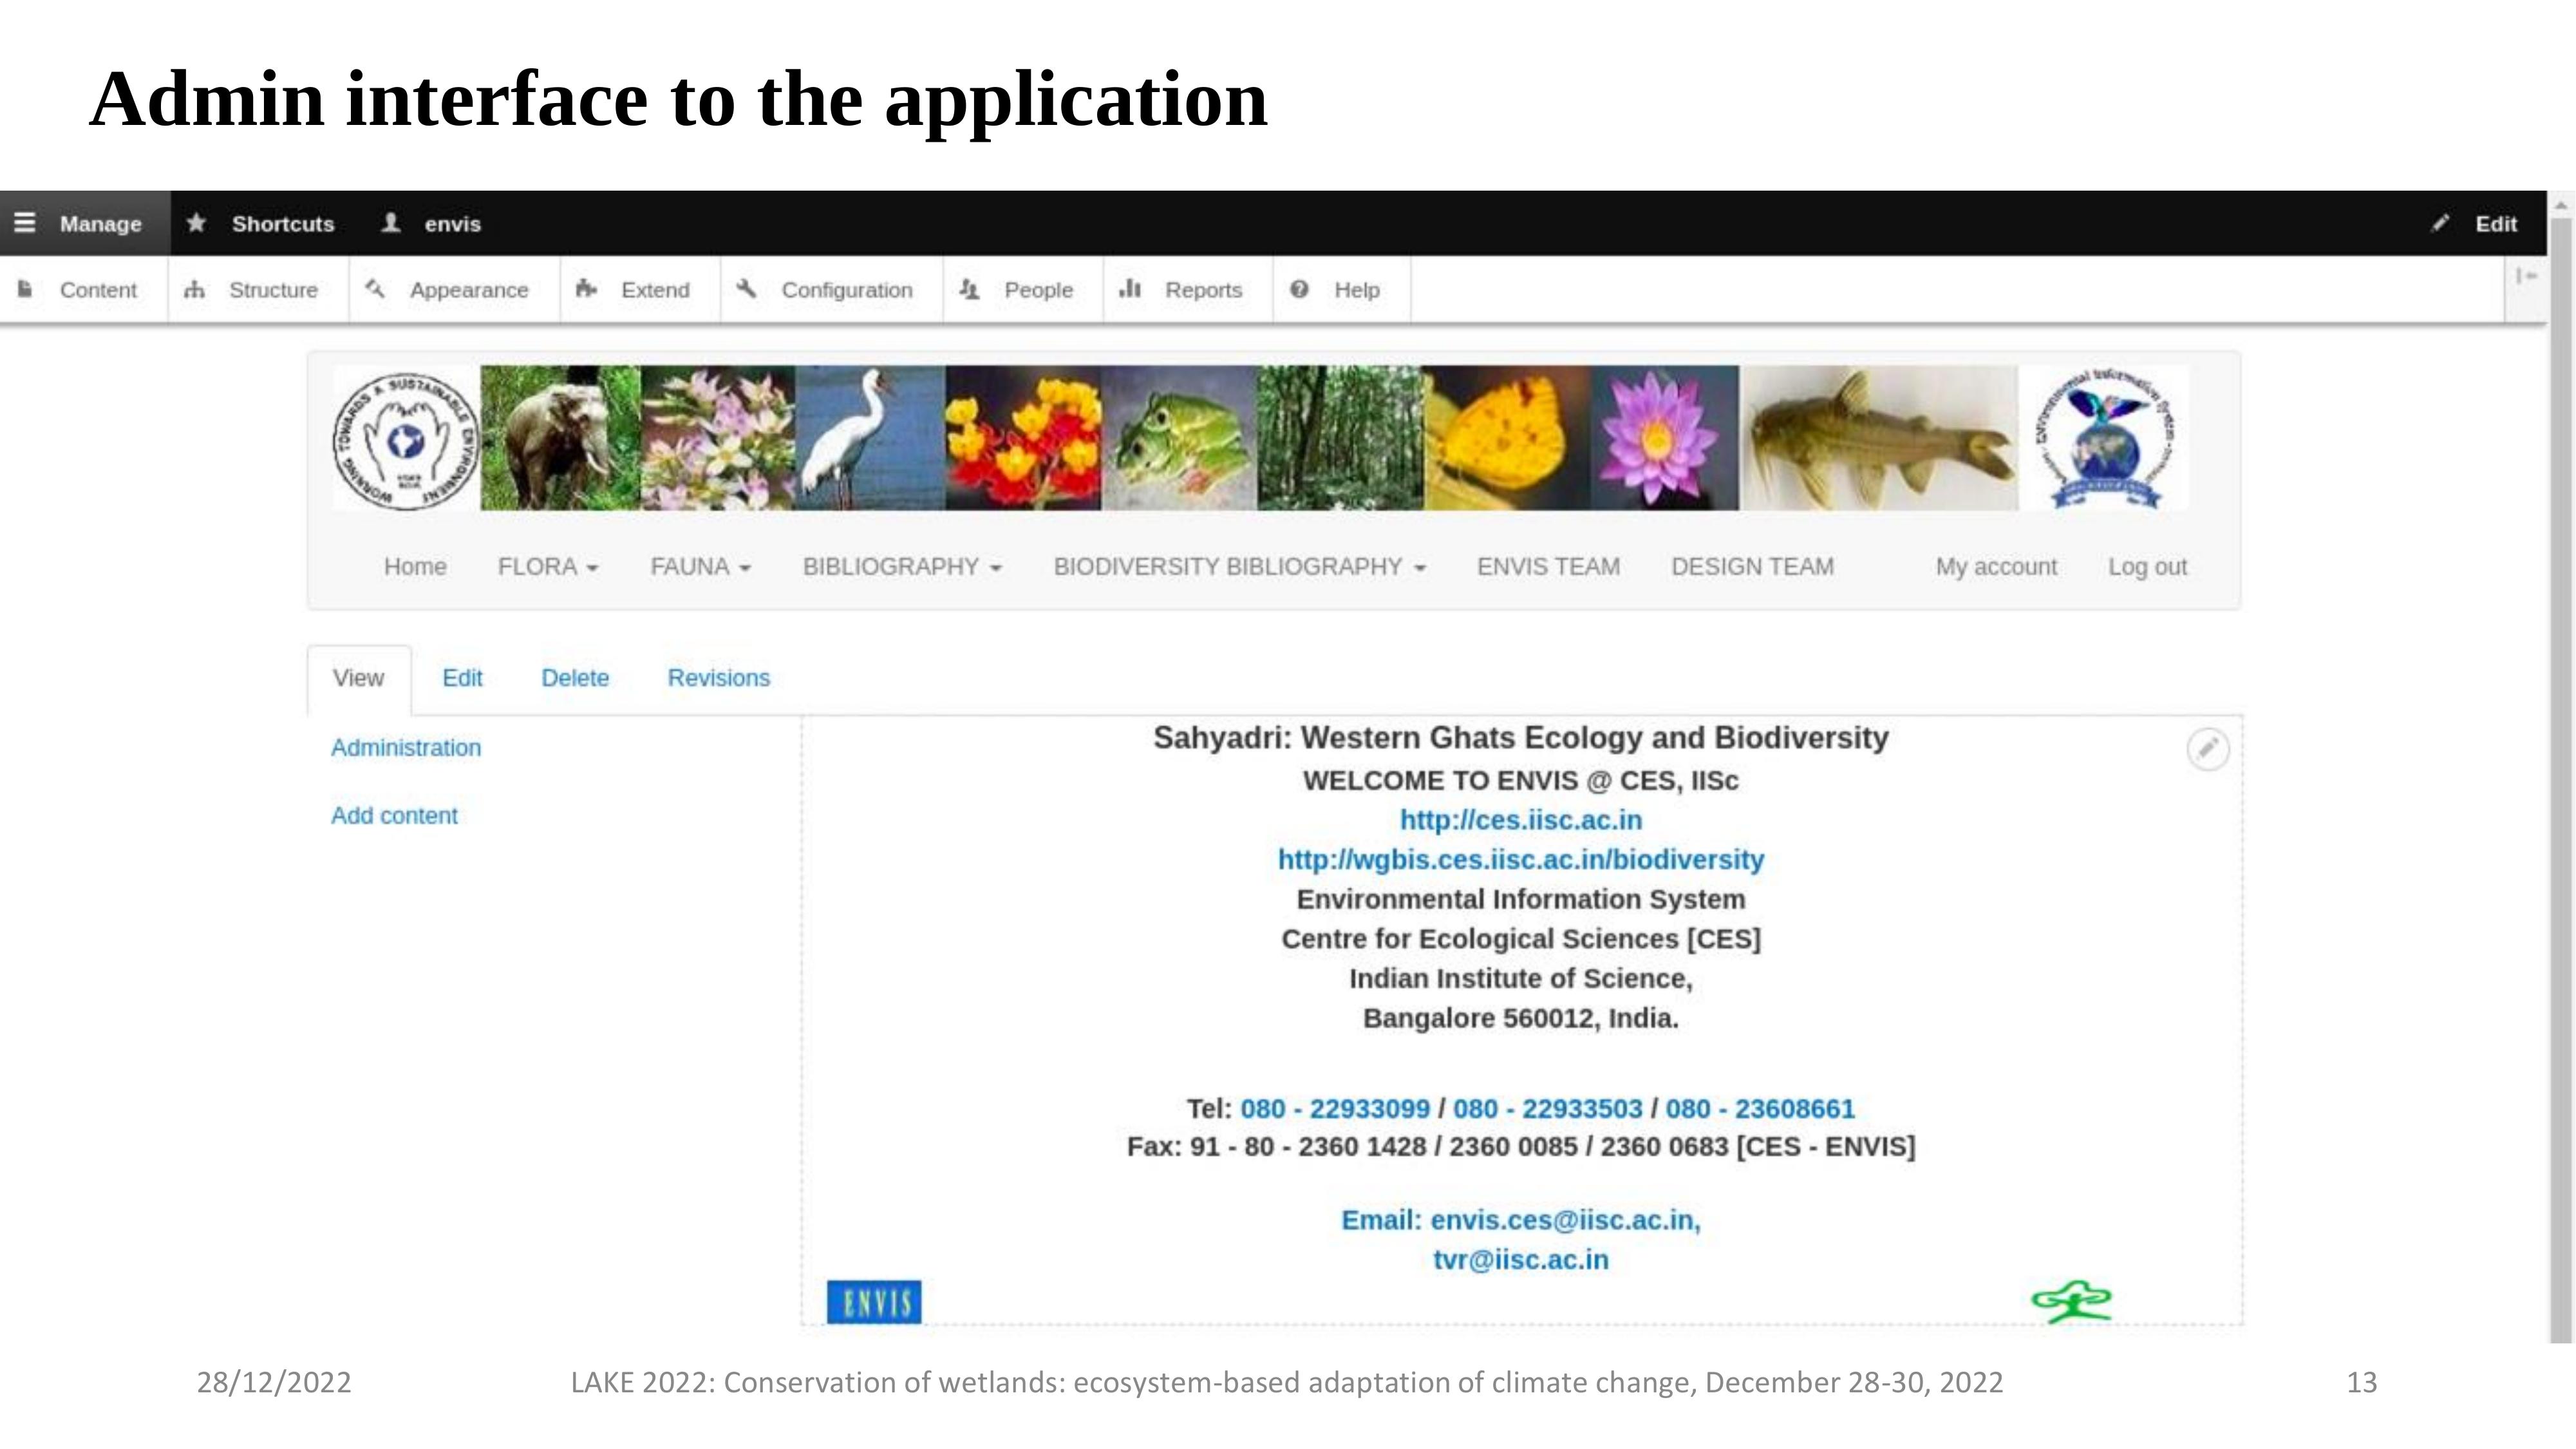Open the http://ces.iisc.ac.in link
The width and height of the screenshot is (2576, 1449).
[x=1520, y=820]
